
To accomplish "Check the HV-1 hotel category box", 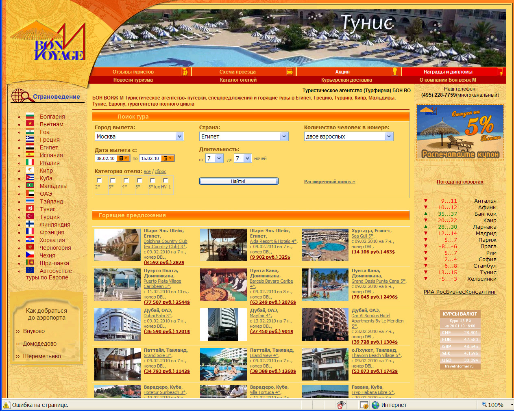I will click(x=166, y=180).
